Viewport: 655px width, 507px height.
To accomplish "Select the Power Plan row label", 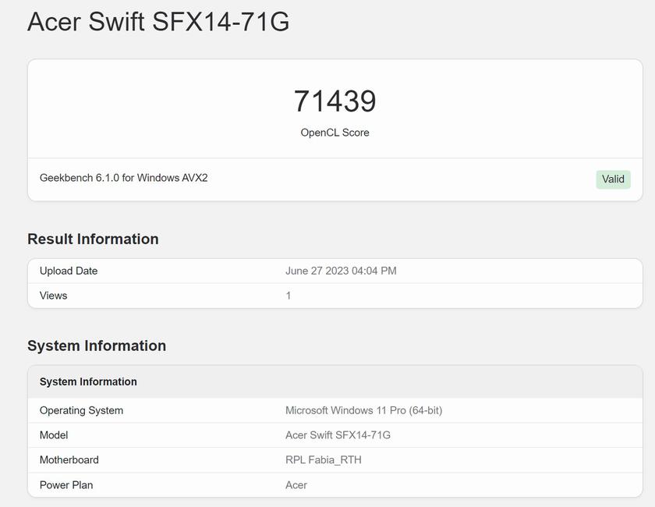I will [x=66, y=485].
